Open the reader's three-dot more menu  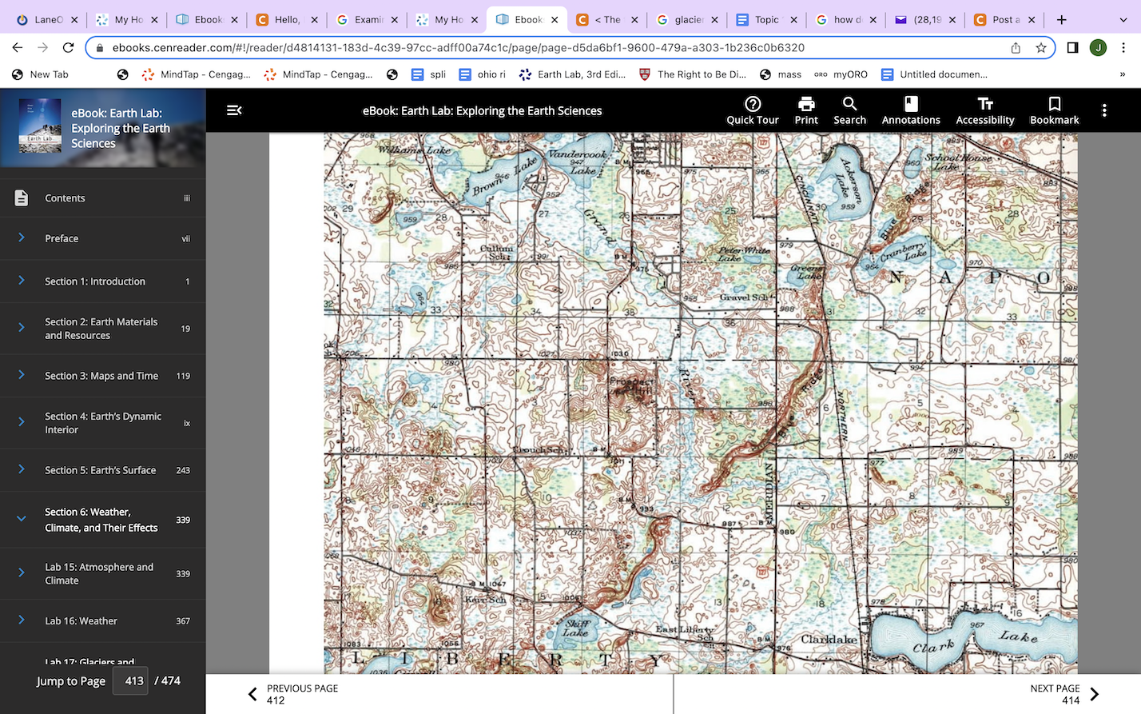point(1104,110)
